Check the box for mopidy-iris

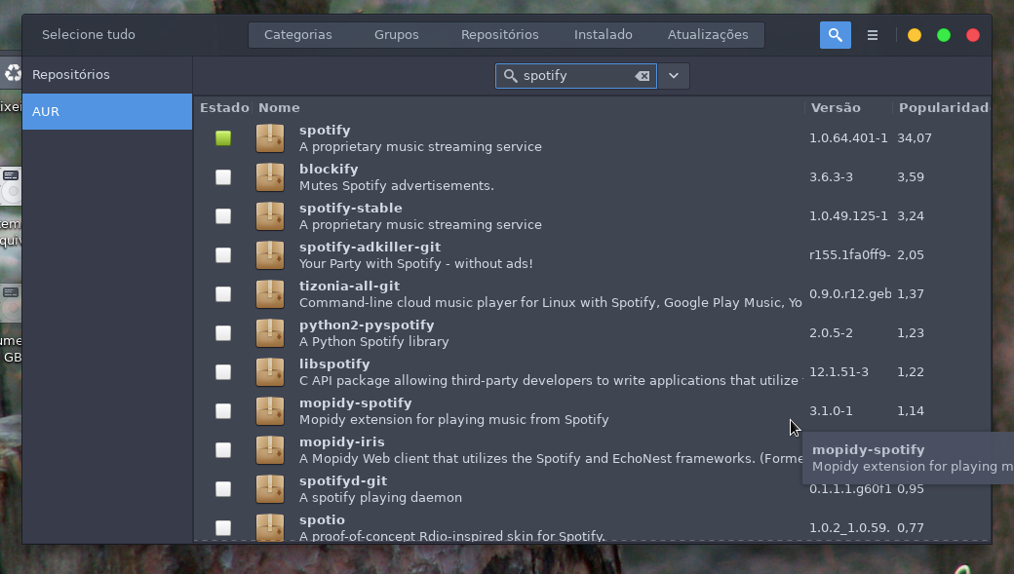click(223, 450)
